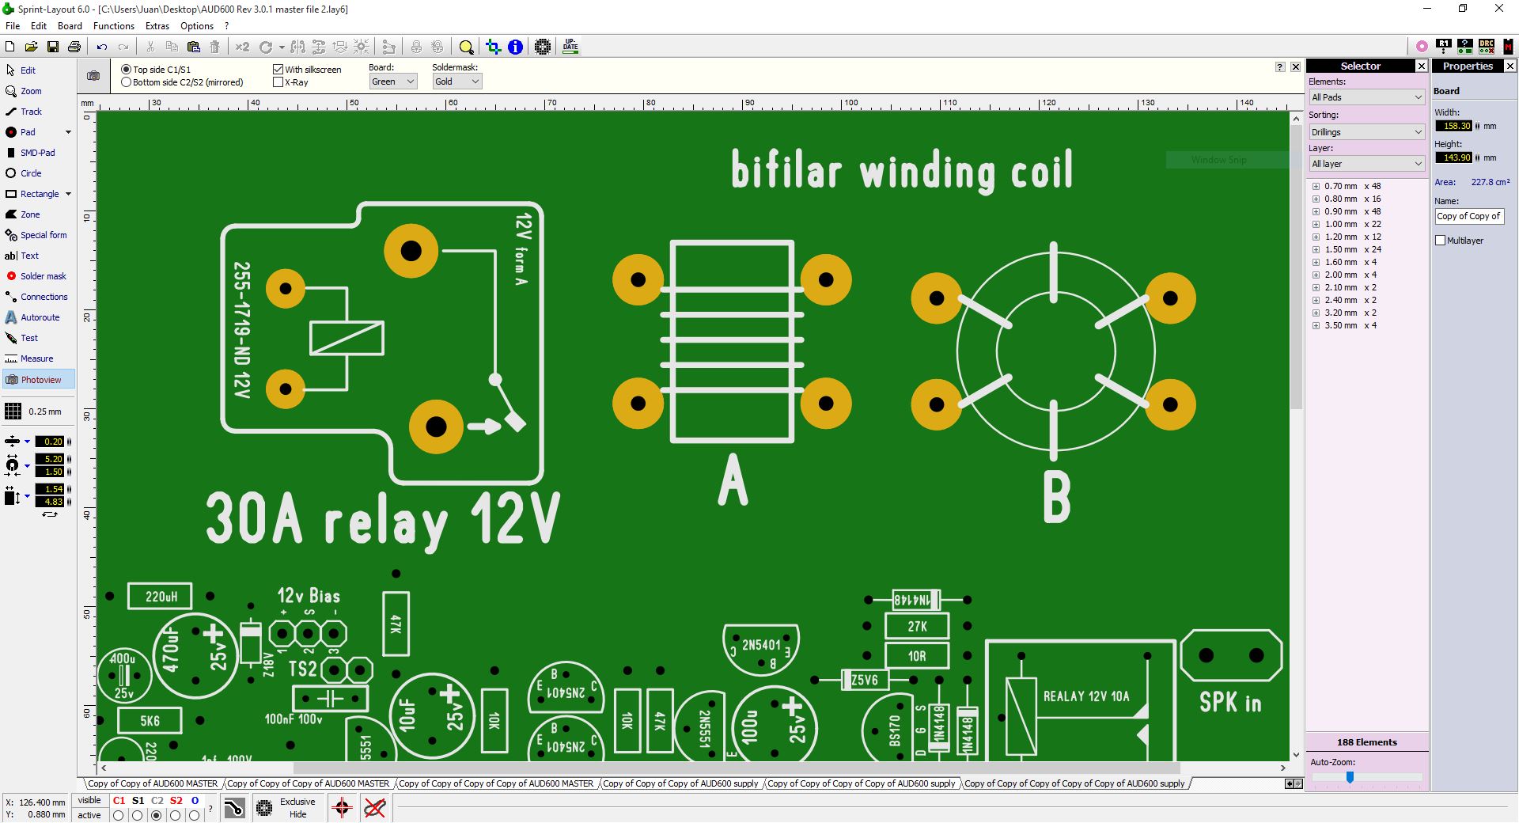Edit the board Width value field

(x=1454, y=126)
